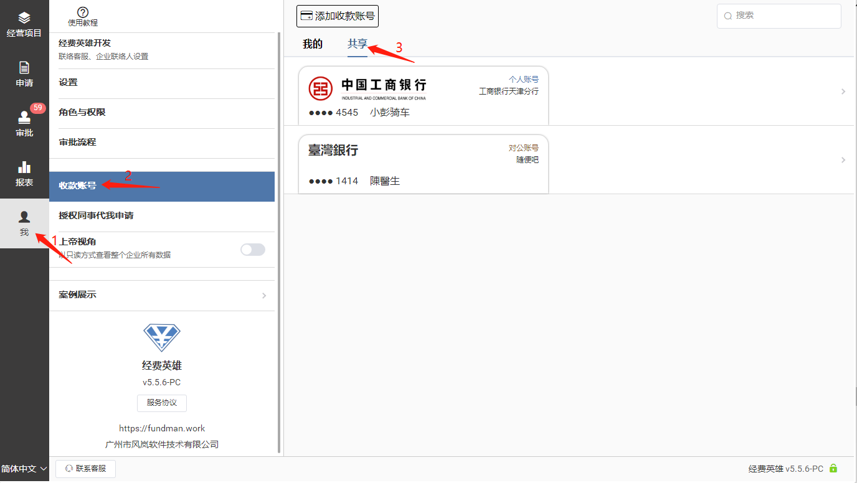Image resolution: width=857 pixels, height=483 pixels.
Task: Open the 服务协议 button
Action: click(162, 403)
